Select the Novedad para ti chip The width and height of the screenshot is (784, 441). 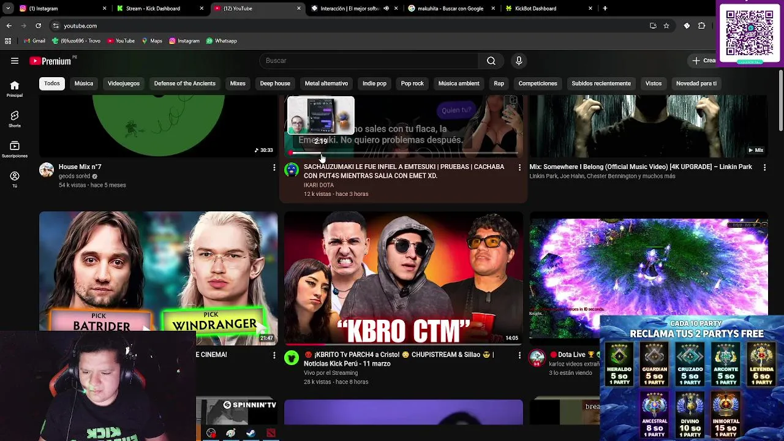[696, 83]
